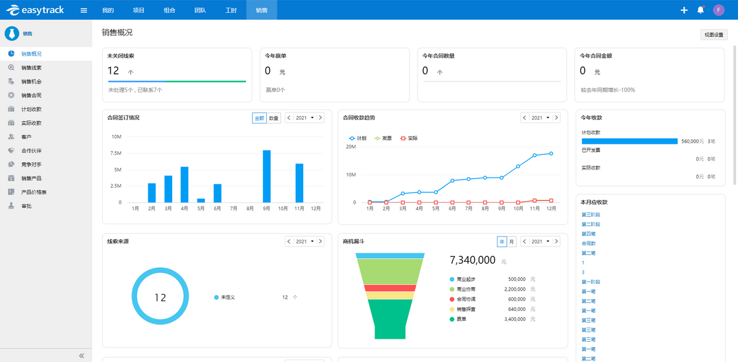Toggle contract chart to 数量 view
Image resolution: width=738 pixels, height=362 pixels.
(x=274, y=118)
